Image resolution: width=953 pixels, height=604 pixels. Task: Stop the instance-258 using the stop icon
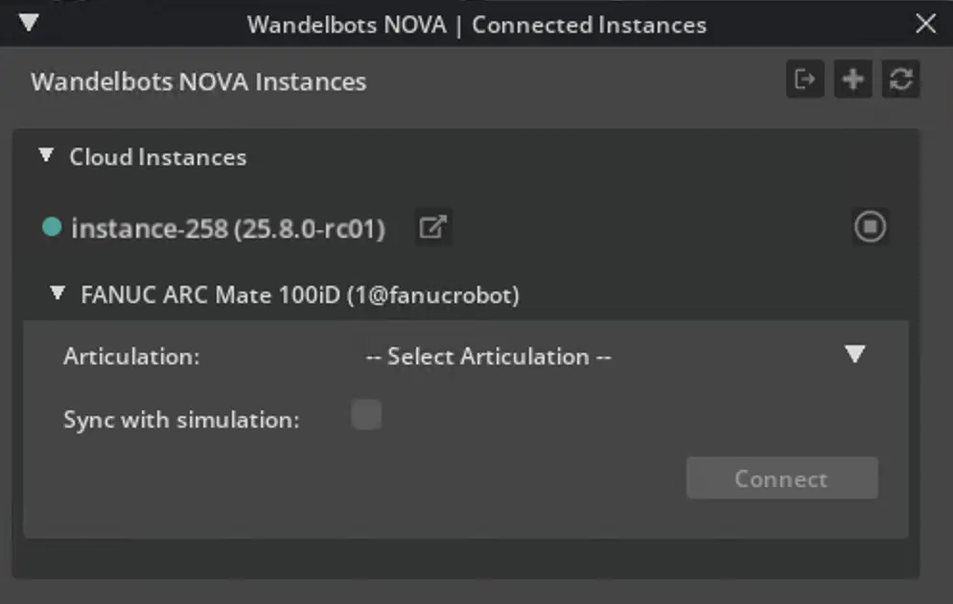869,226
